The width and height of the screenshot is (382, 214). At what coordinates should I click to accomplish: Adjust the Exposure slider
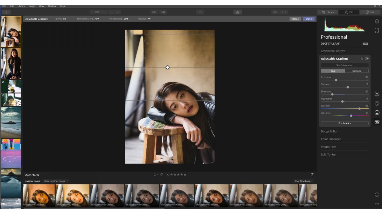pos(345,80)
